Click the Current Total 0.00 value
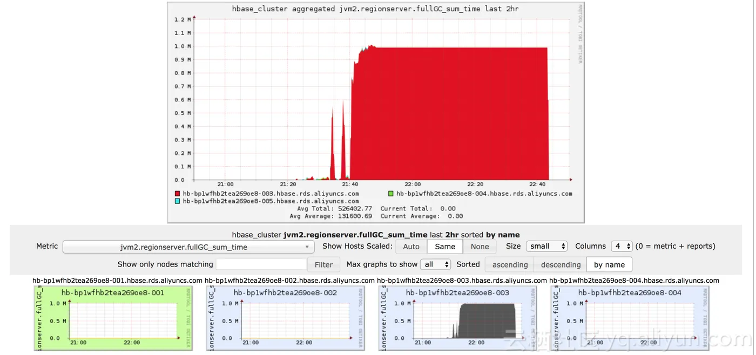756x355 pixels. click(x=448, y=208)
